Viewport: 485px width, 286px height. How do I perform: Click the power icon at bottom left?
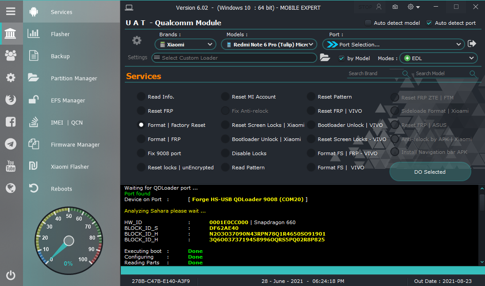pyautogui.click(x=11, y=275)
